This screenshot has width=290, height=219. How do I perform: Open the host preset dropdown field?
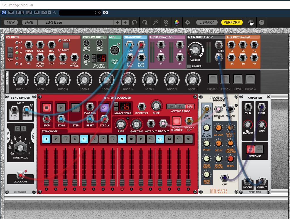tap(80, 13)
